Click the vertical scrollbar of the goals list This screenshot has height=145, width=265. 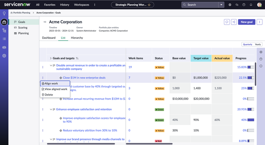tap(255, 74)
